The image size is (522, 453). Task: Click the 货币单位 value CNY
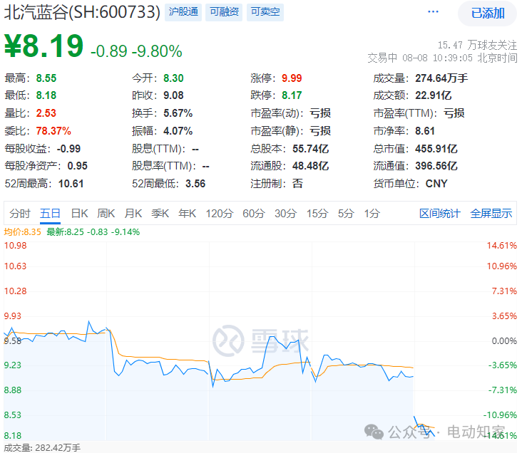(436, 184)
